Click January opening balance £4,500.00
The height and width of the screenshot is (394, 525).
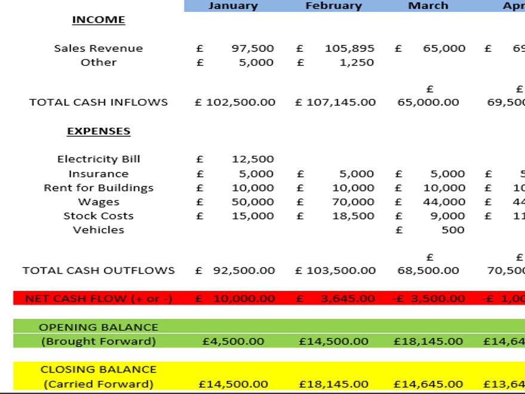pyautogui.click(x=234, y=341)
